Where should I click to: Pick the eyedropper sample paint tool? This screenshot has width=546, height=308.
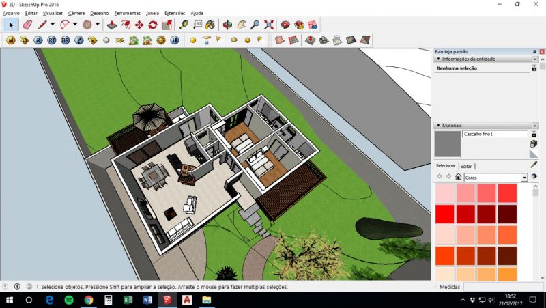(534, 165)
